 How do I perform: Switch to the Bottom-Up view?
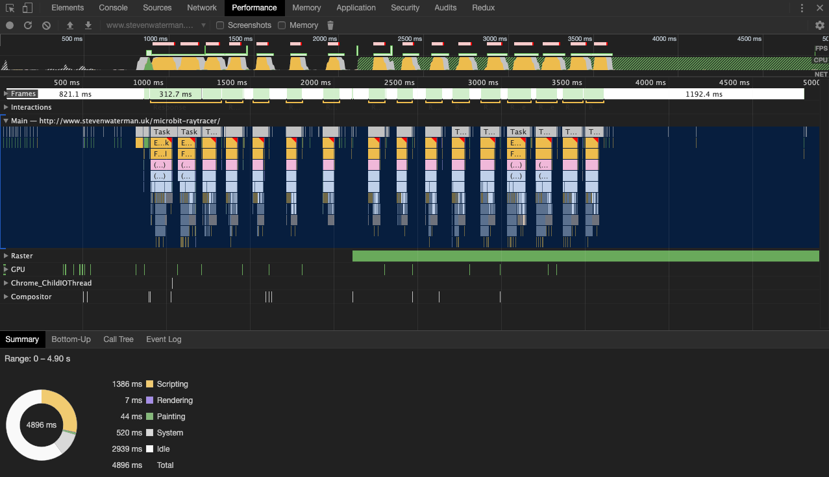(x=71, y=339)
